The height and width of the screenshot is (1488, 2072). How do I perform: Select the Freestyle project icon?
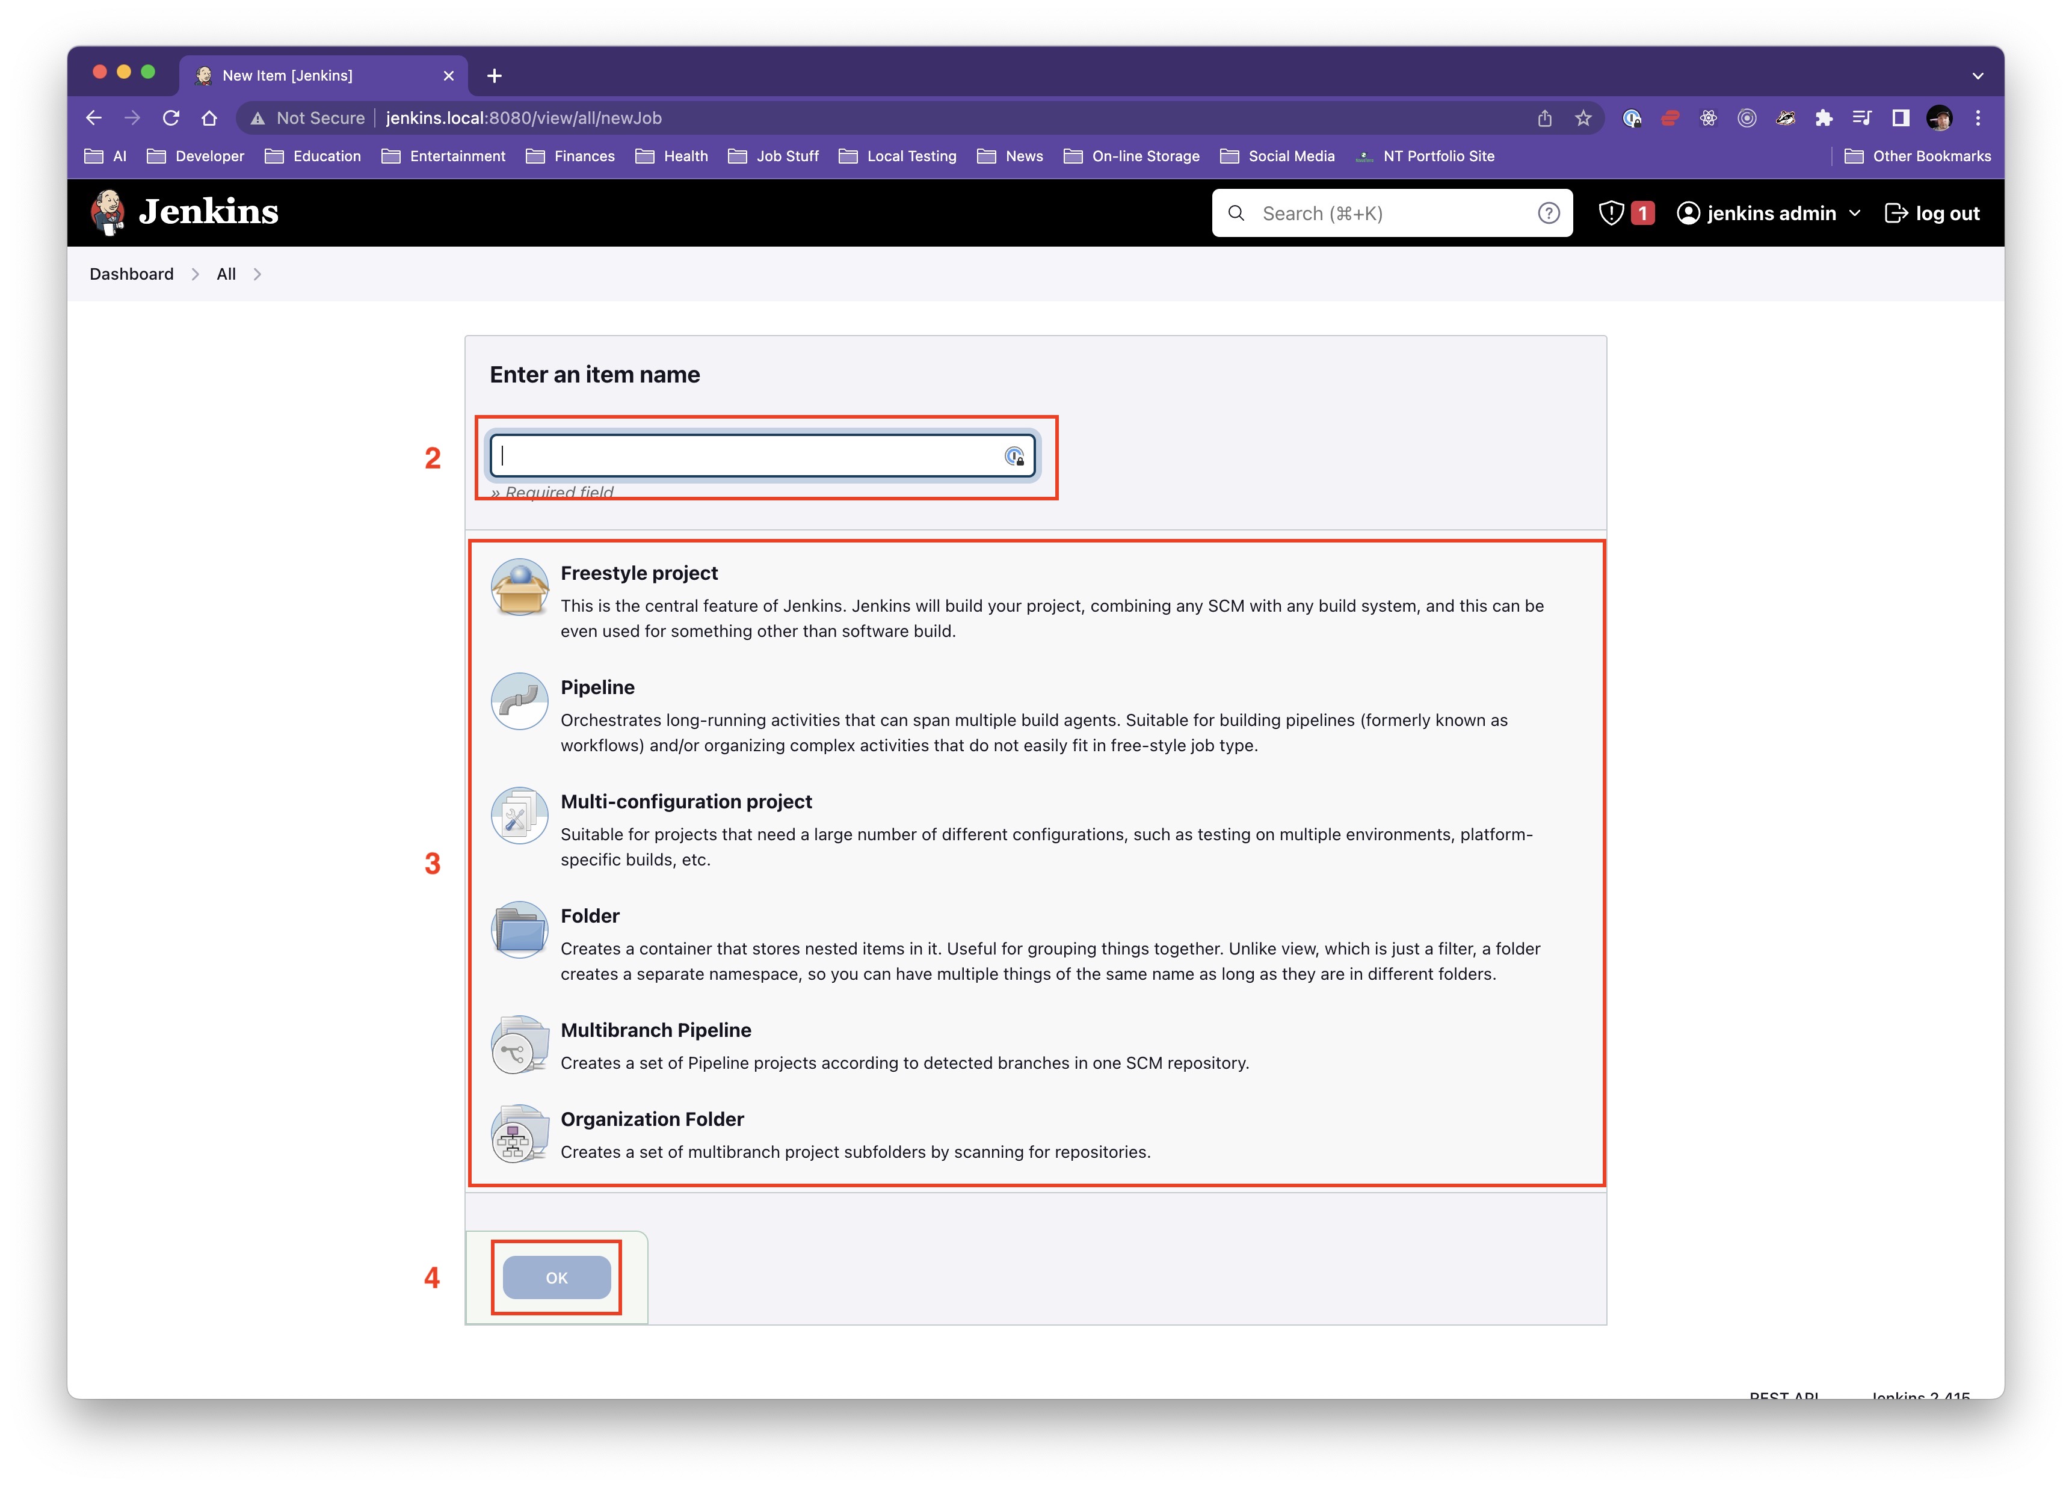[x=519, y=588]
